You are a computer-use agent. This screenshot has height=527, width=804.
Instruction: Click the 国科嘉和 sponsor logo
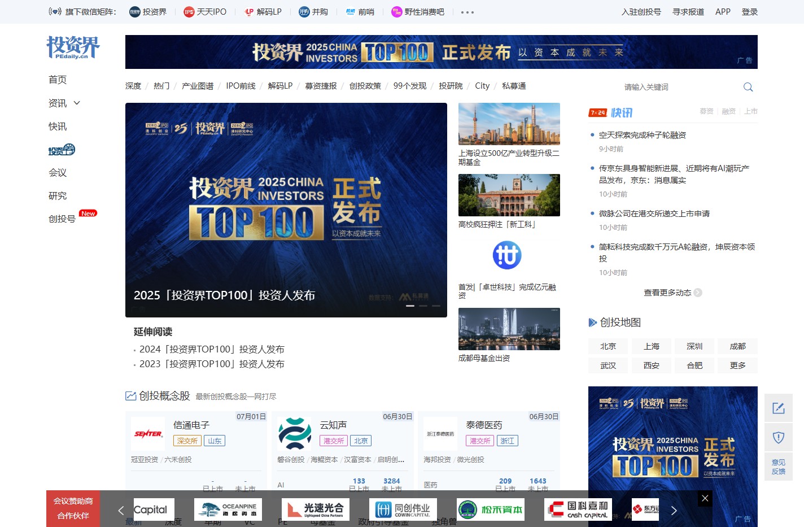click(578, 509)
